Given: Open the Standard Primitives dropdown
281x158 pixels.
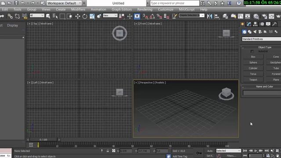Looking at the screenshot, I should [262, 39].
